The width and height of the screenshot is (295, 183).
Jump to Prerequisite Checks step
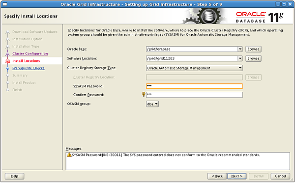pyautogui.click(x=29, y=68)
